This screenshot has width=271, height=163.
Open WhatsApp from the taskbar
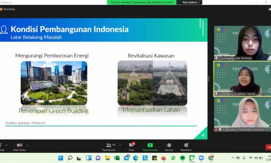[x=173, y=158]
